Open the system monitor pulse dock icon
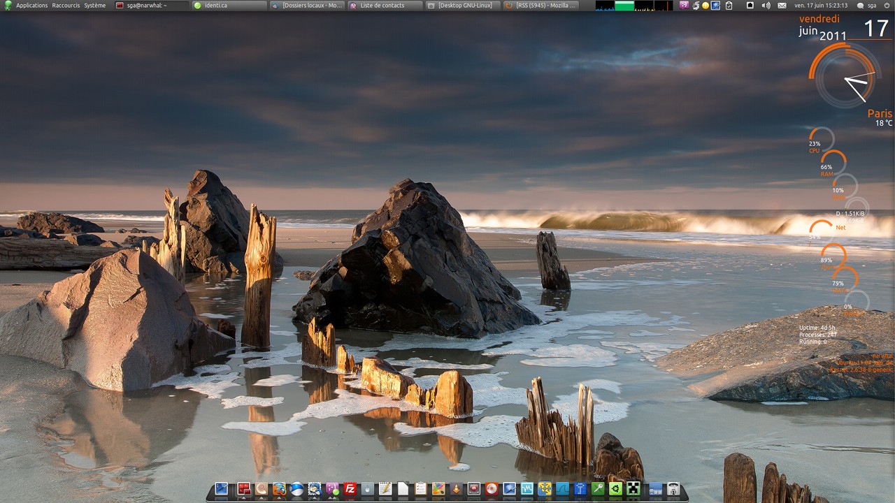Viewport: 895px width, 503px height. pyautogui.click(x=527, y=489)
